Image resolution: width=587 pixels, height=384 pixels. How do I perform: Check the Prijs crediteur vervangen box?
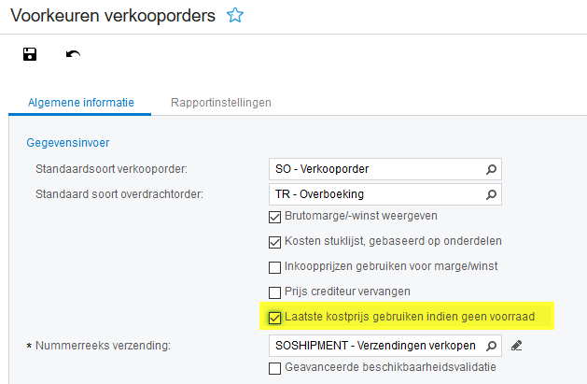point(275,292)
